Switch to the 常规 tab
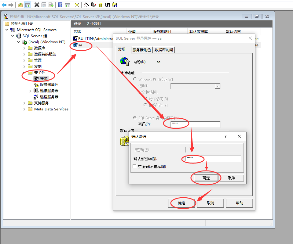This screenshot has height=244, width=293. (x=122, y=49)
